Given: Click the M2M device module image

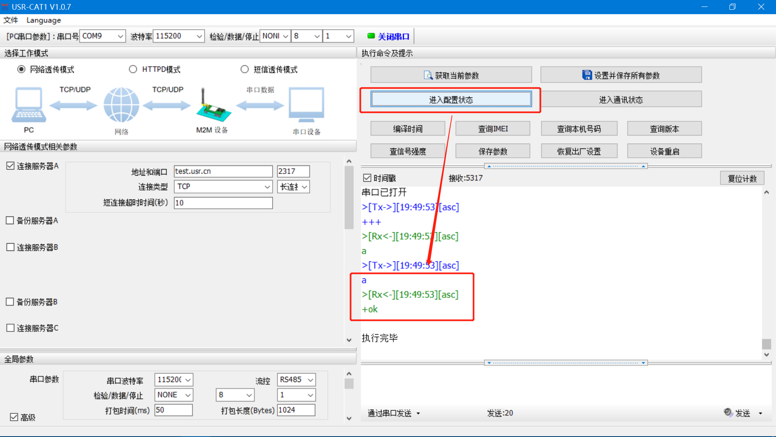Looking at the screenshot, I should click(x=213, y=104).
